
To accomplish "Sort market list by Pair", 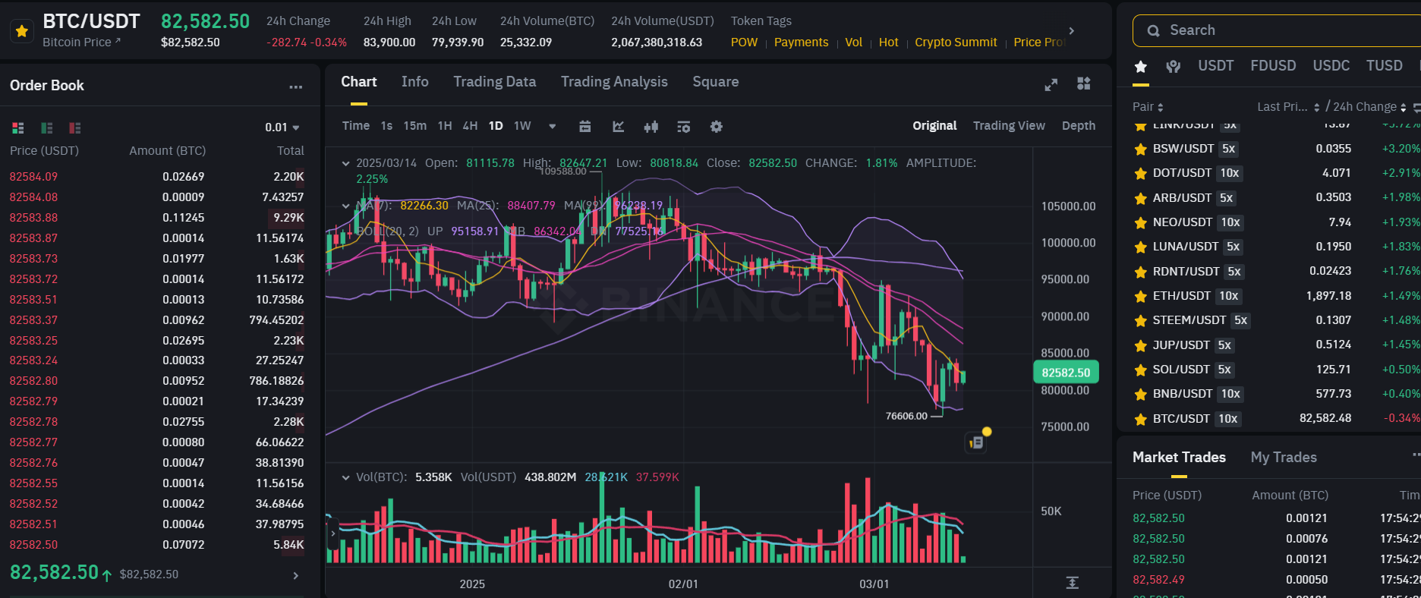I will click(1148, 107).
